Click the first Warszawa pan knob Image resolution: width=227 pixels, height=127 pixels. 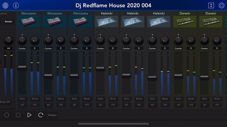click(22, 41)
